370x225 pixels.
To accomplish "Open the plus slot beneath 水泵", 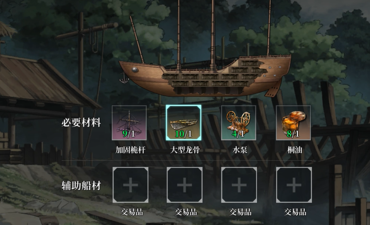I will click(x=239, y=185).
